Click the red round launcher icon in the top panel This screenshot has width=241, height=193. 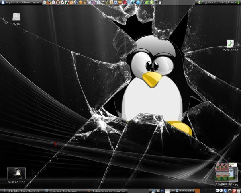point(125,2)
